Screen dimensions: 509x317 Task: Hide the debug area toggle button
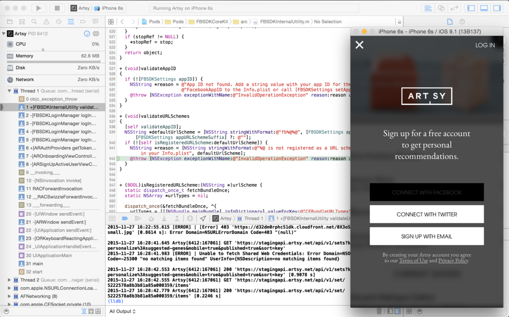112,218
